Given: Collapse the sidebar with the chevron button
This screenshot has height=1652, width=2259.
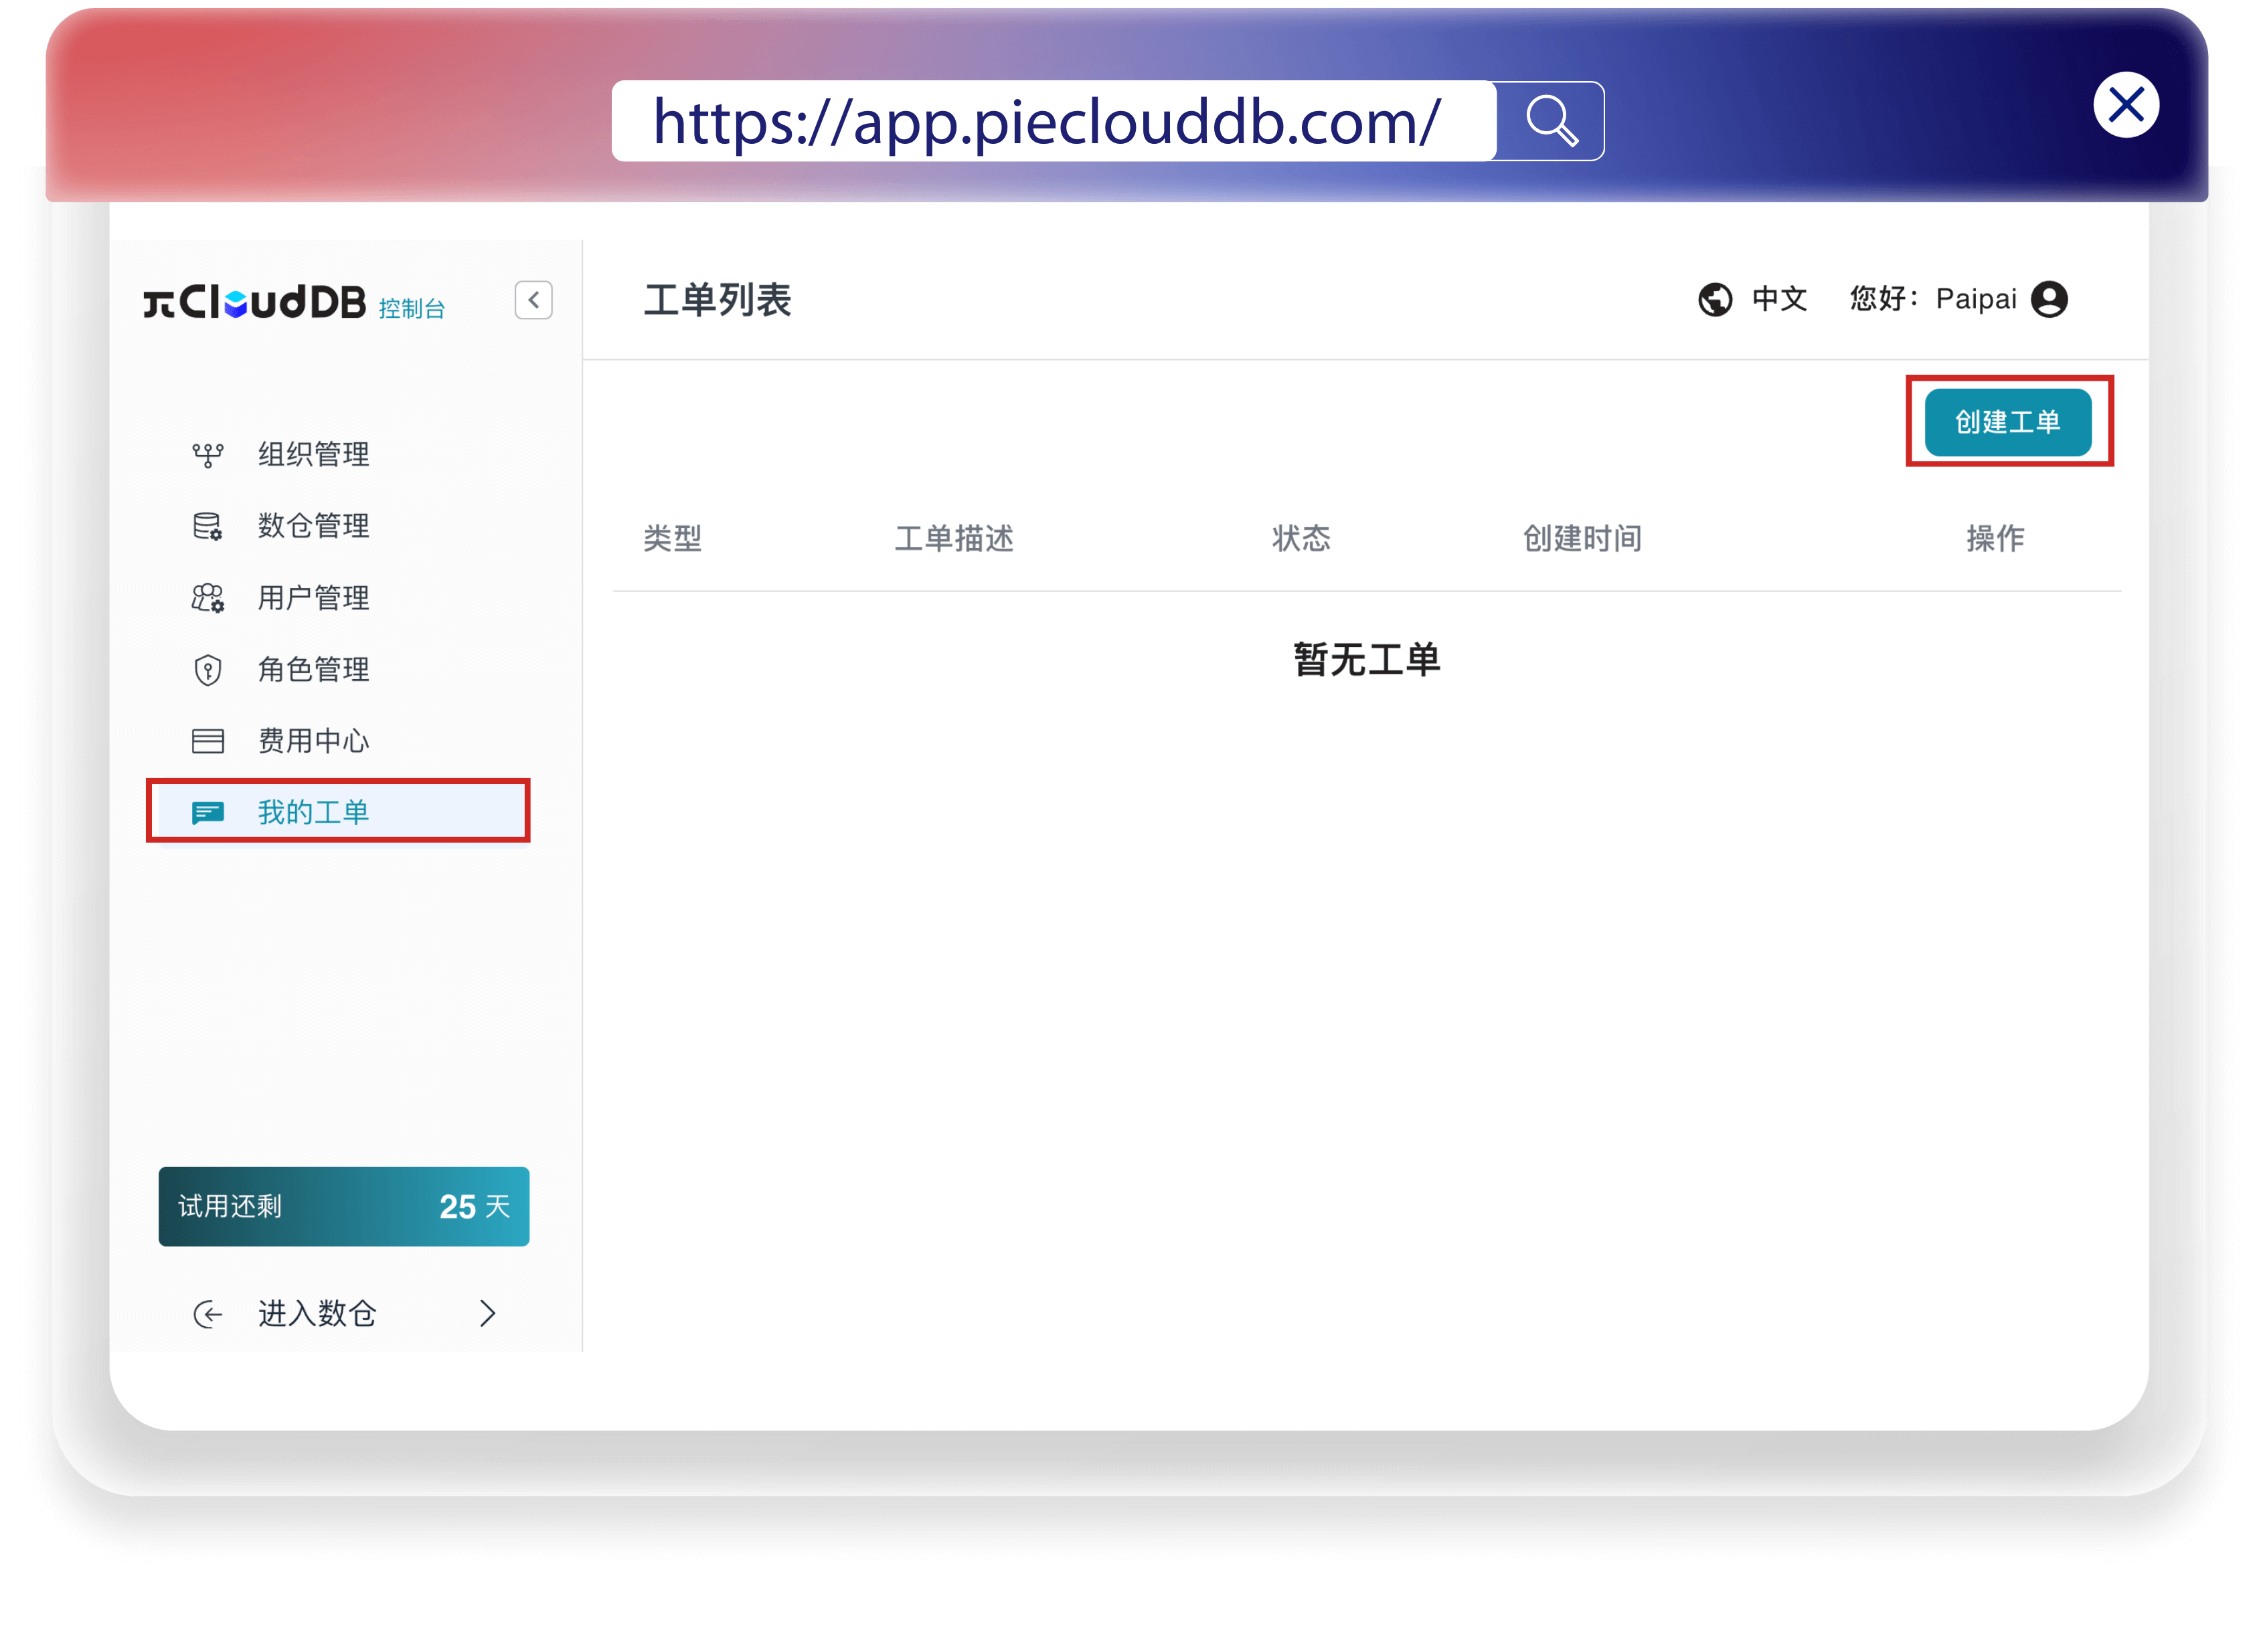Looking at the screenshot, I should [x=533, y=300].
